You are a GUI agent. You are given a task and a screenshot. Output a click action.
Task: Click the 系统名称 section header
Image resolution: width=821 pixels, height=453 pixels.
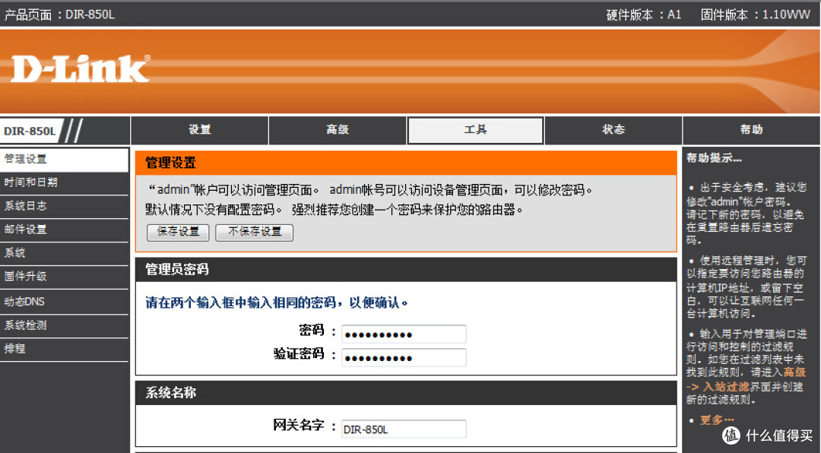click(406, 392)
